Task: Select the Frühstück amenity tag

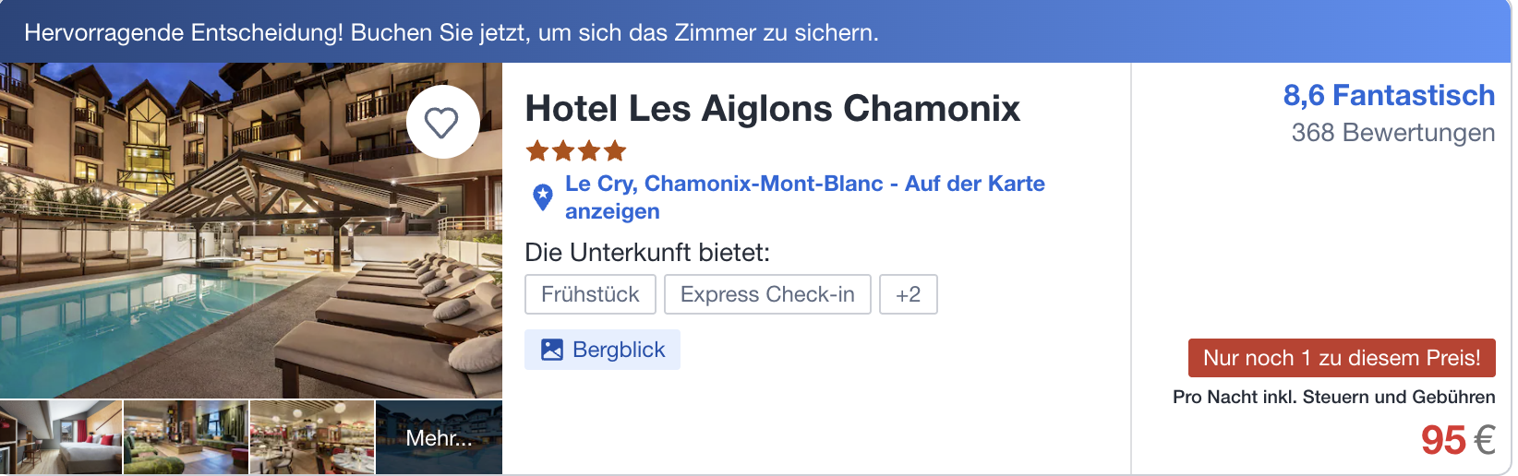Action: click(x=590, y=294)
